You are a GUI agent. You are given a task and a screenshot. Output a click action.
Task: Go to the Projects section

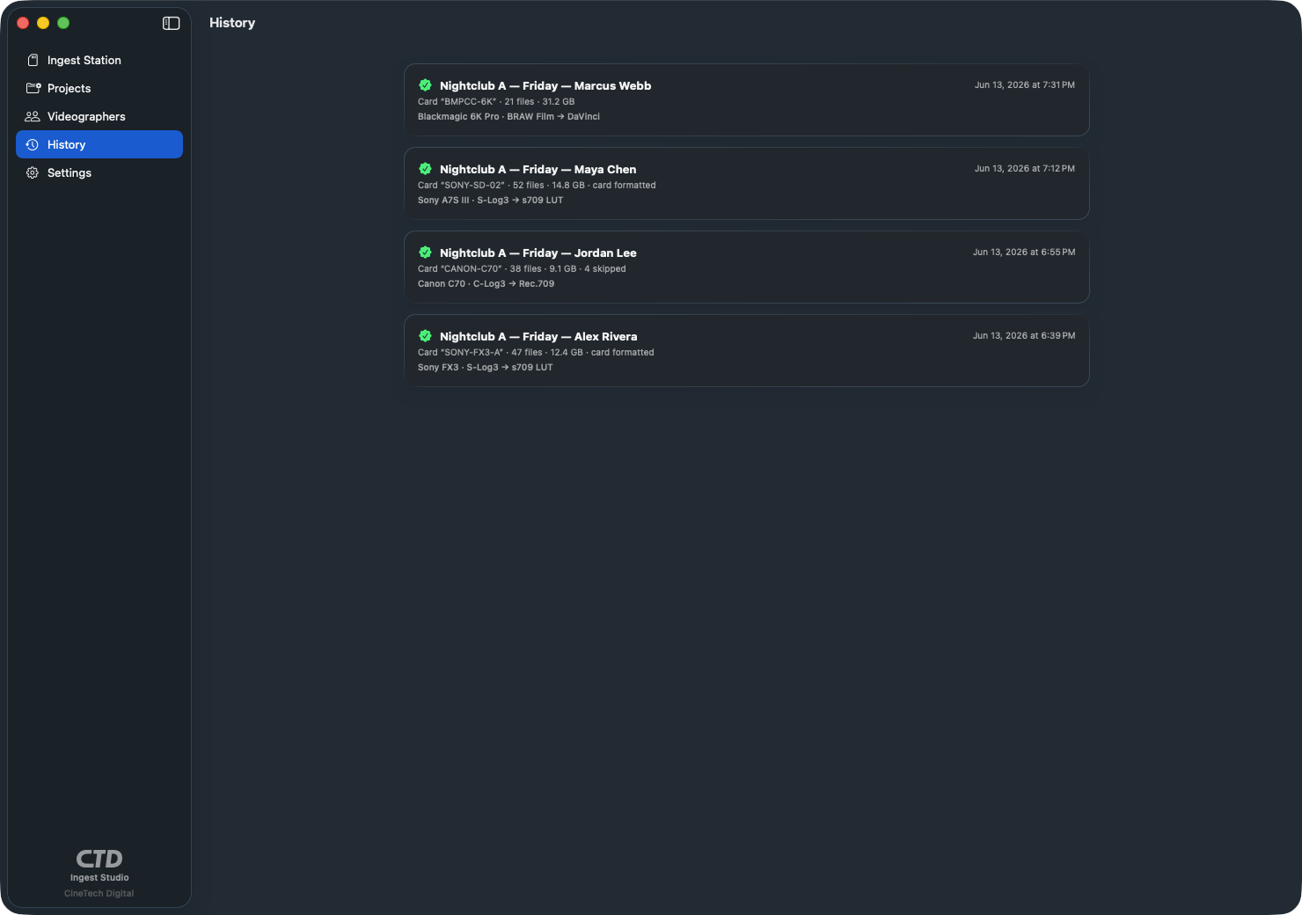[99, 88]
